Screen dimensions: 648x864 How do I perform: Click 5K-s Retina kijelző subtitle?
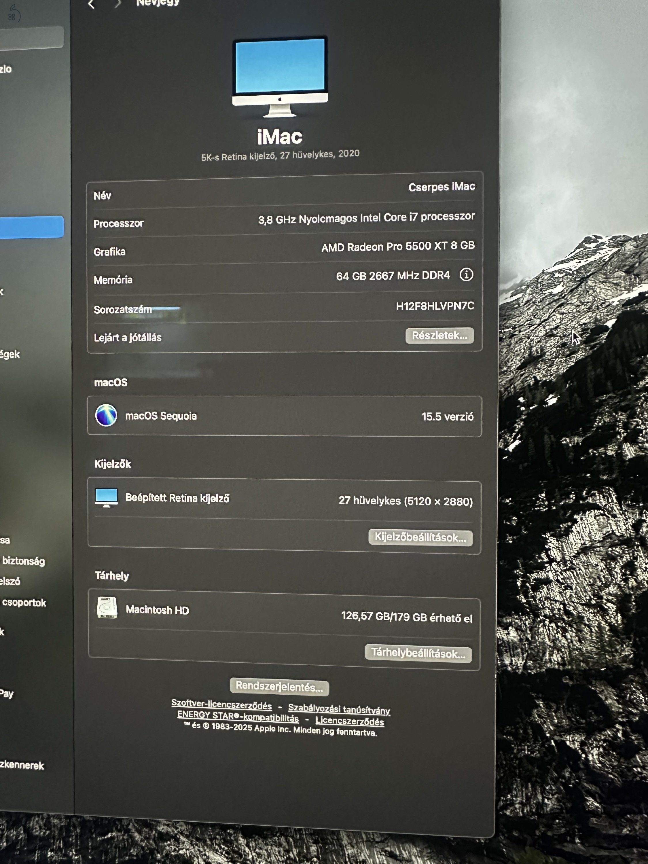point(280,155)
